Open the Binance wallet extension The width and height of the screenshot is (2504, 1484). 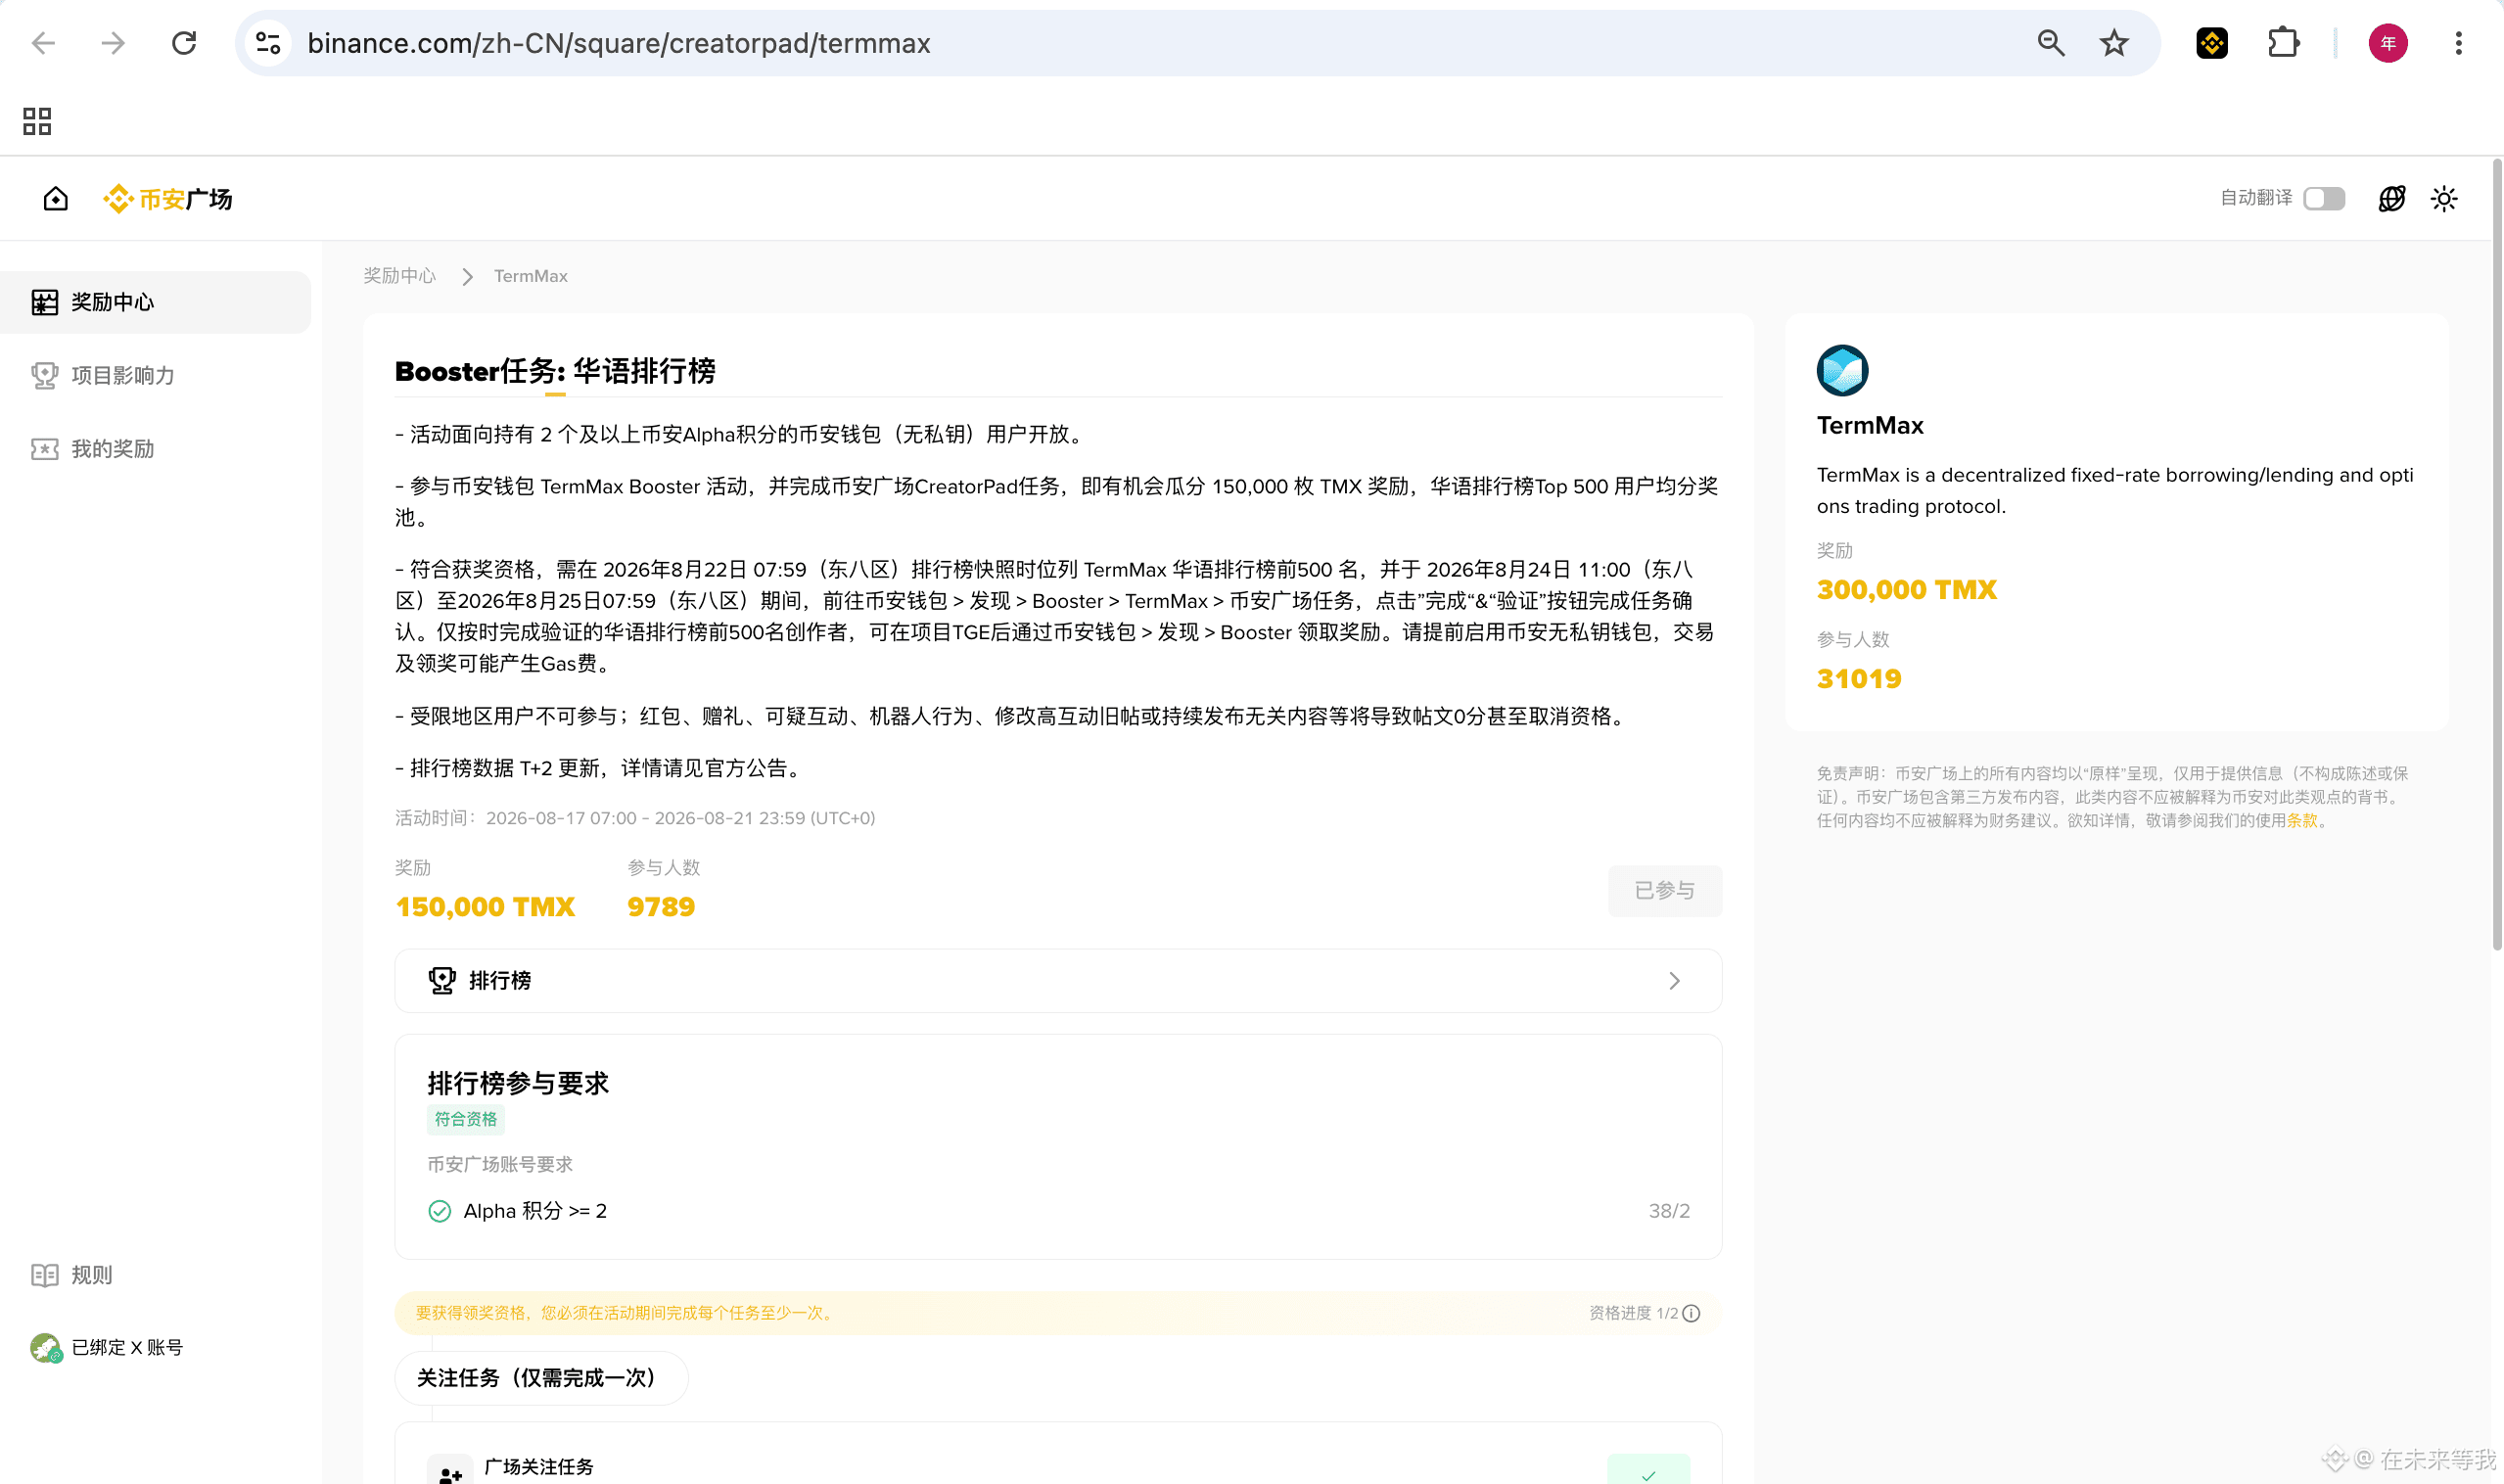[x=2212, y=43]
